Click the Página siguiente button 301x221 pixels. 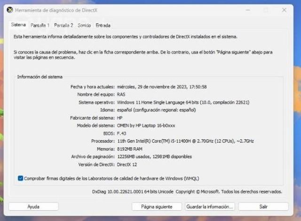tap(157, 206)
